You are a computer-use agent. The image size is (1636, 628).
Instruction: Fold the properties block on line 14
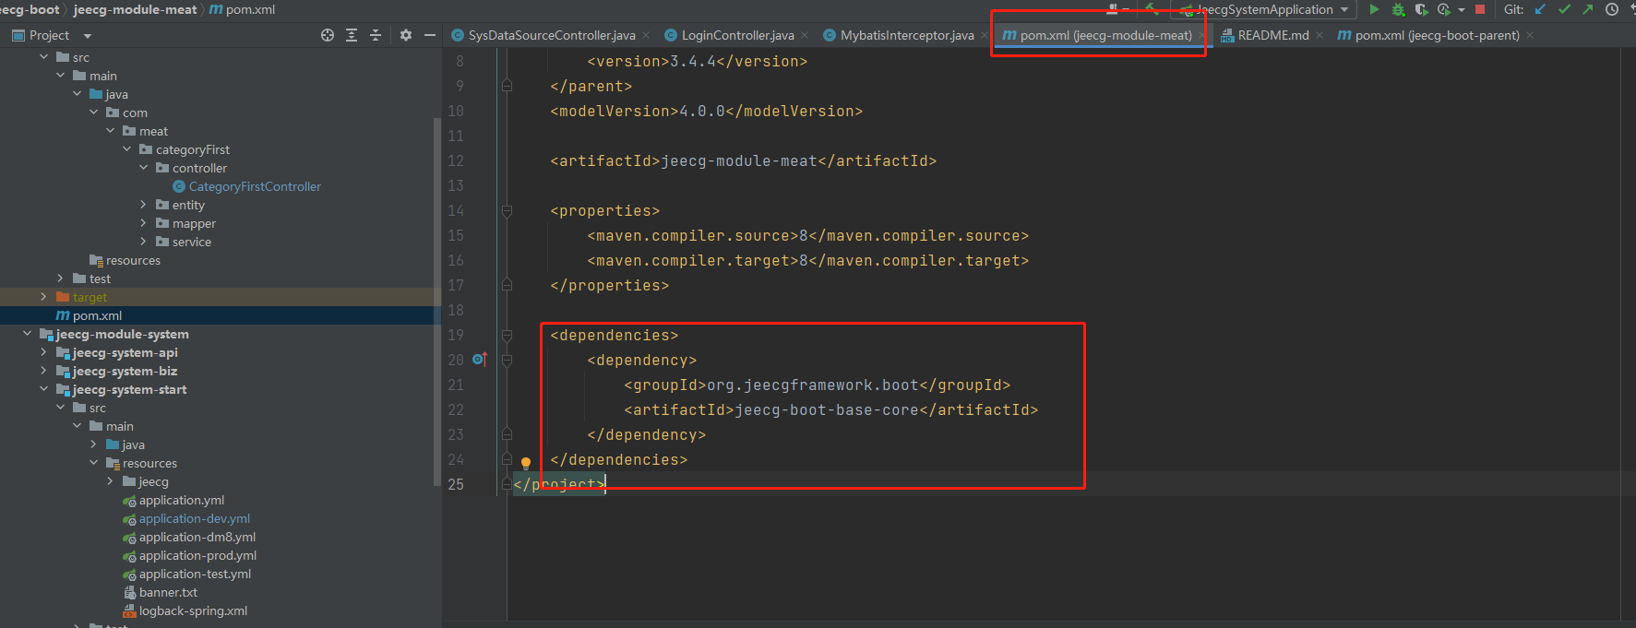pyautogui.click(x=507, y=211)
